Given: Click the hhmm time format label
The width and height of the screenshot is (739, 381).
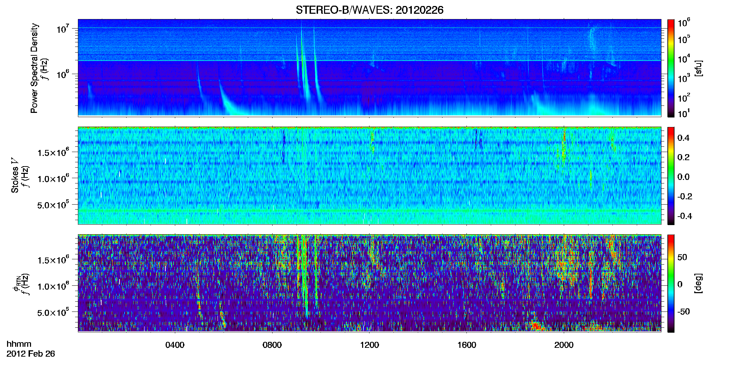Looking at the screenshot, I should (x=19, y=344).
